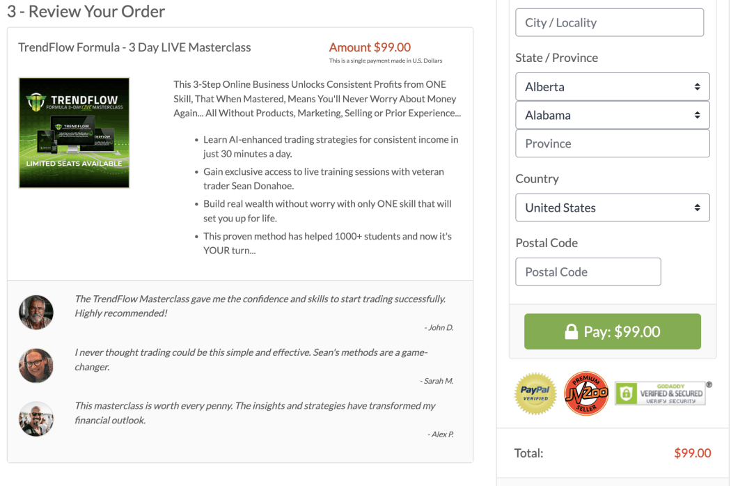The height and width of the screenshot is (486, 731).
Task: Click the TrendFlow masterclass product image
Action: (74, 132)
